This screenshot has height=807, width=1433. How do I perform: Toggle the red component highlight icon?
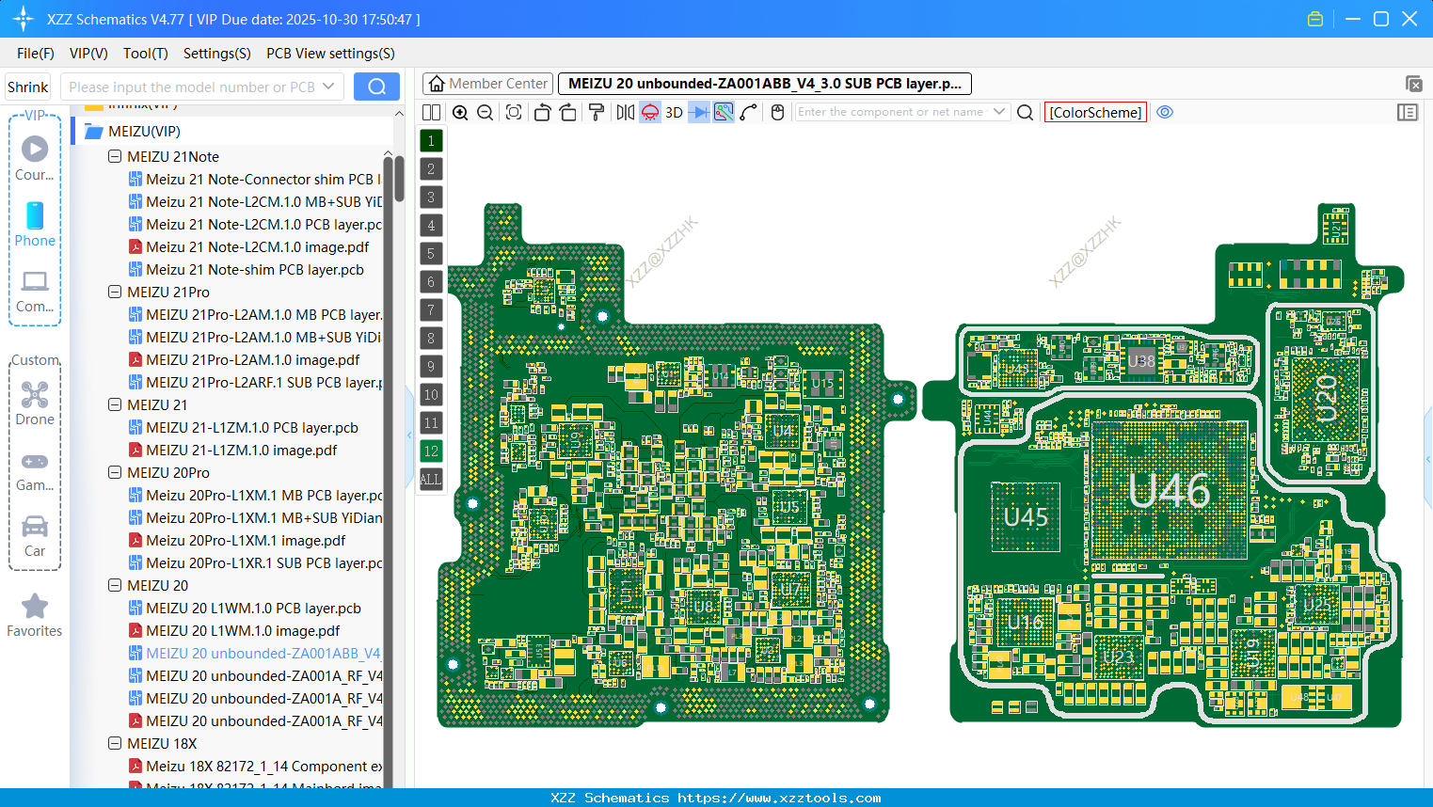(x=649, y=112)
